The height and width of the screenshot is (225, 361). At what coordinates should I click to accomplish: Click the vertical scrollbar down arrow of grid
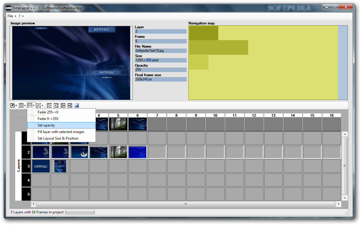345,198
